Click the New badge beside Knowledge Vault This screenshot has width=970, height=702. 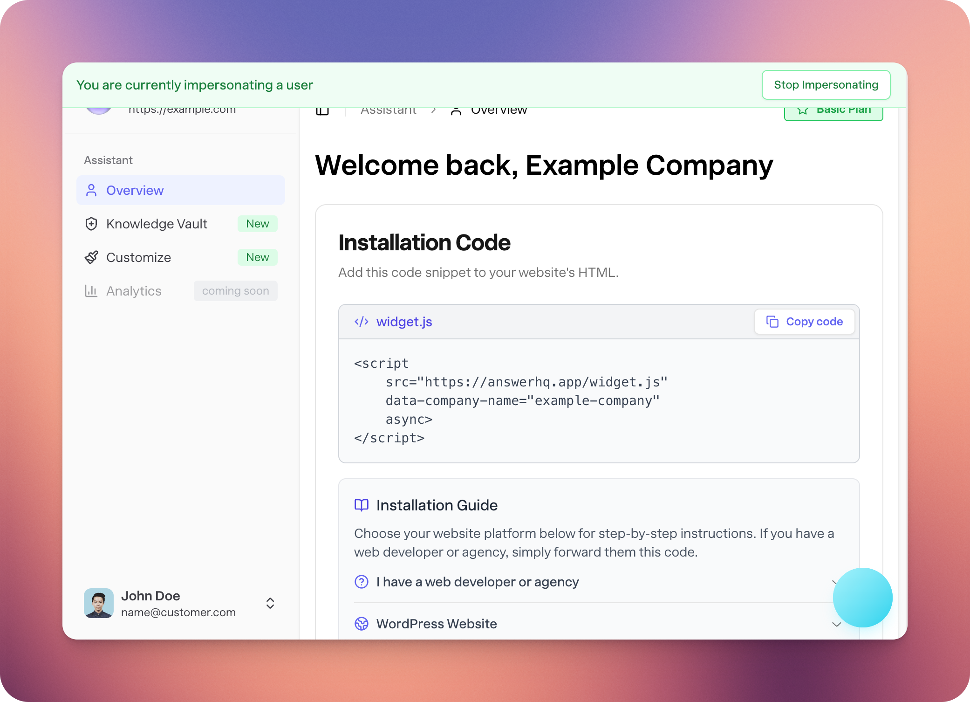pyautogui.click(x=258, y=224)
